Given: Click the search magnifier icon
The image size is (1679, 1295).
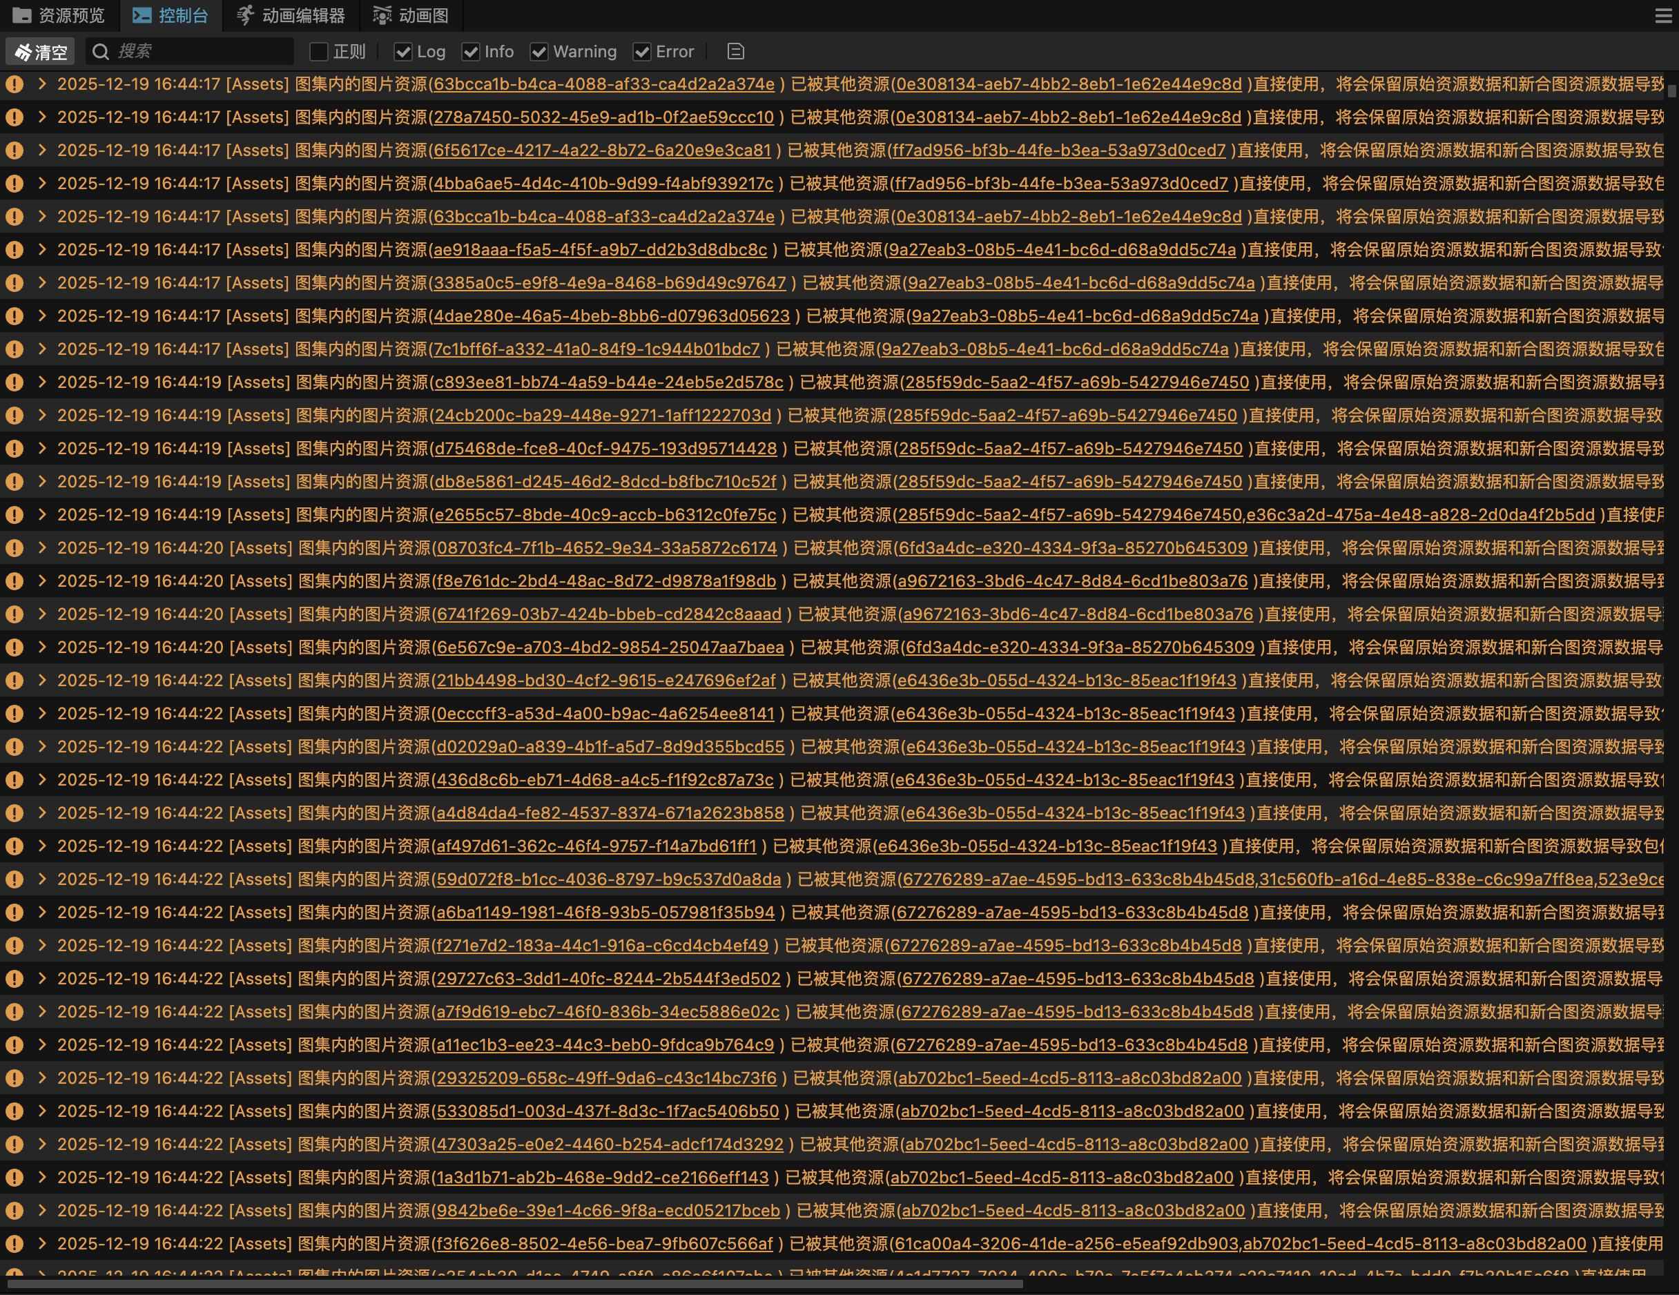Looking at the screenshot, I should 100,52.
